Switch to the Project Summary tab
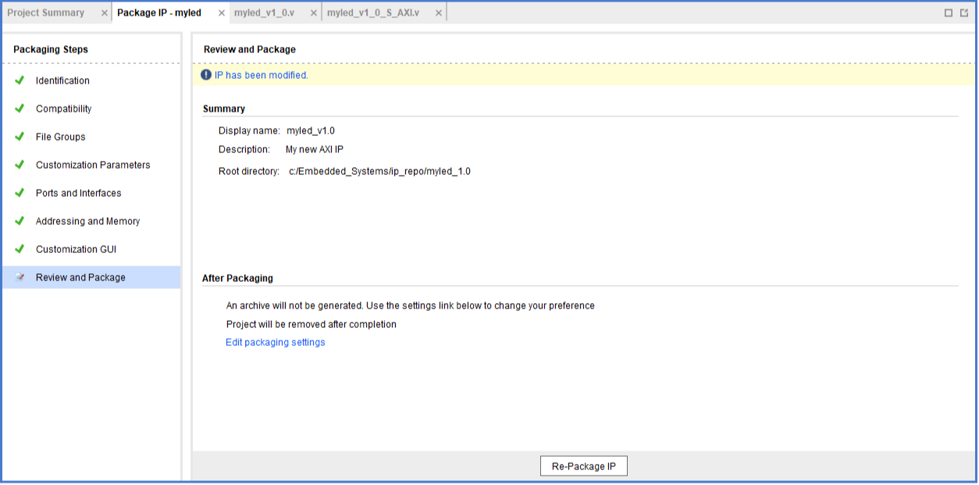The width and height of the screenshot is (979, 485). (46, 13)
